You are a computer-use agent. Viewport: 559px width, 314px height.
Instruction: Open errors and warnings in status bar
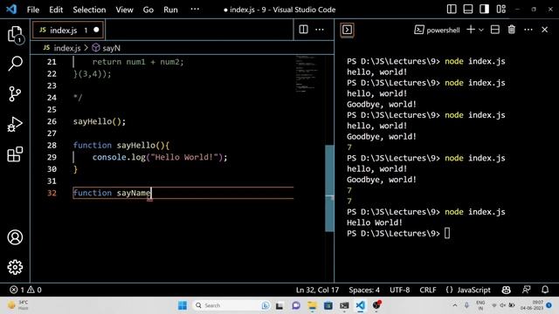[25, 290]
